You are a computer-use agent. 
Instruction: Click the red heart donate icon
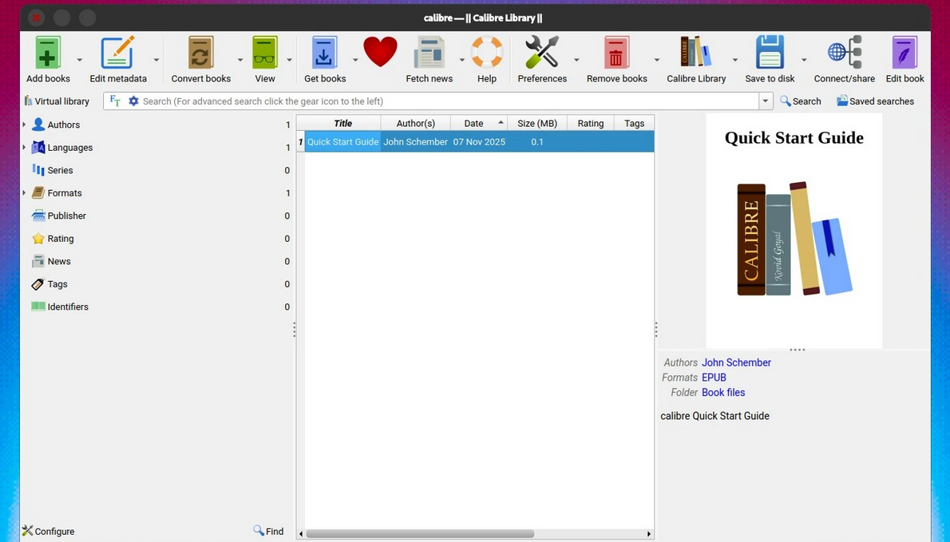click(x=380, y=53)
